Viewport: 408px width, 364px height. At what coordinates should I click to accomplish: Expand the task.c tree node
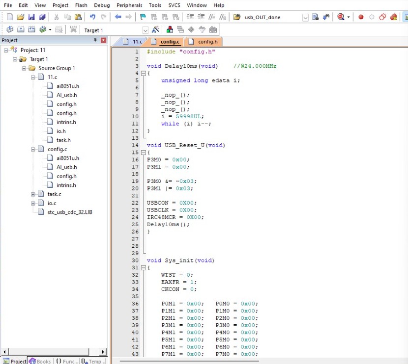pyautogui.click(x=33, y=194)
